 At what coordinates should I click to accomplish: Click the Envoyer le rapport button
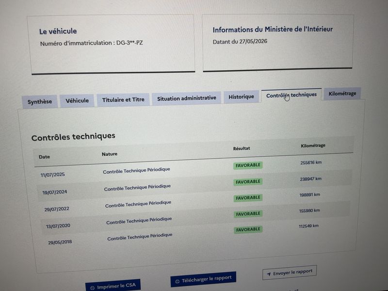pyautogui.click(x=290, y=273)
